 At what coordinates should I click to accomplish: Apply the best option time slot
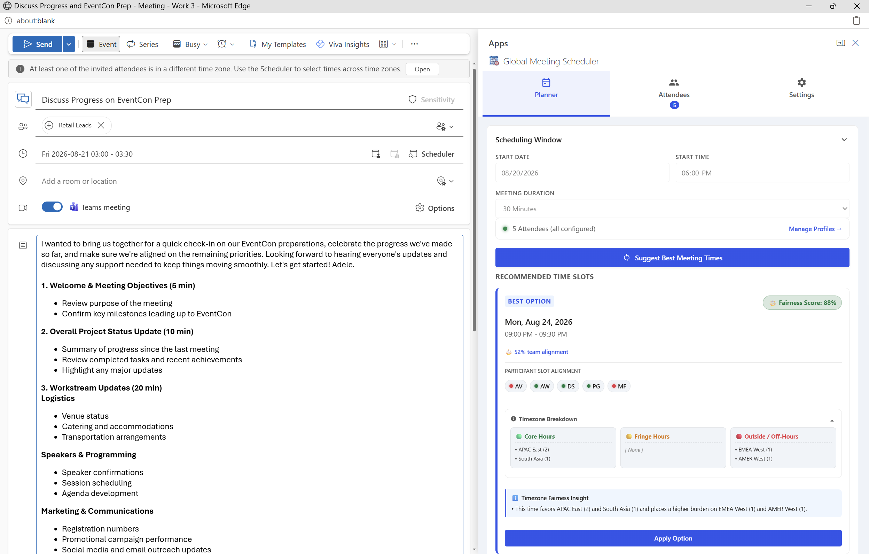[673, 538]
